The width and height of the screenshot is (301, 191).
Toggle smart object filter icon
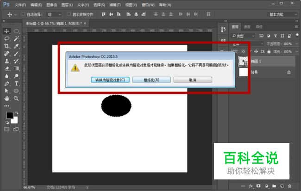coord(289,36)
